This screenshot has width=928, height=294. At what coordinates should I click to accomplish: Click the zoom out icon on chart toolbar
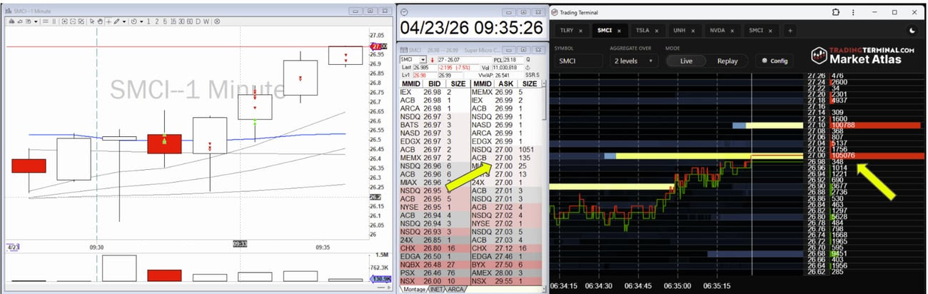tap(72, 21)
